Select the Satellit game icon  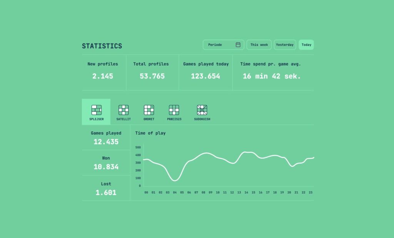[x=124, y=110]
